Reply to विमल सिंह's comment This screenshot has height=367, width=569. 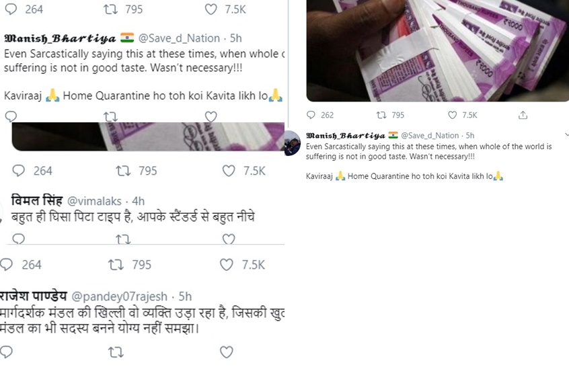(18, 239)
